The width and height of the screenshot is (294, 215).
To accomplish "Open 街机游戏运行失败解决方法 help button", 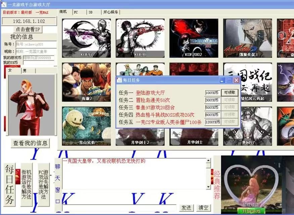I will point(27,185).
